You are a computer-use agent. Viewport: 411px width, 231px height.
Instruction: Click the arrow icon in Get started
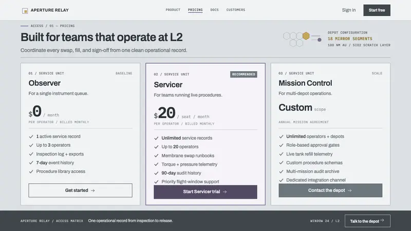click(93, 190)
